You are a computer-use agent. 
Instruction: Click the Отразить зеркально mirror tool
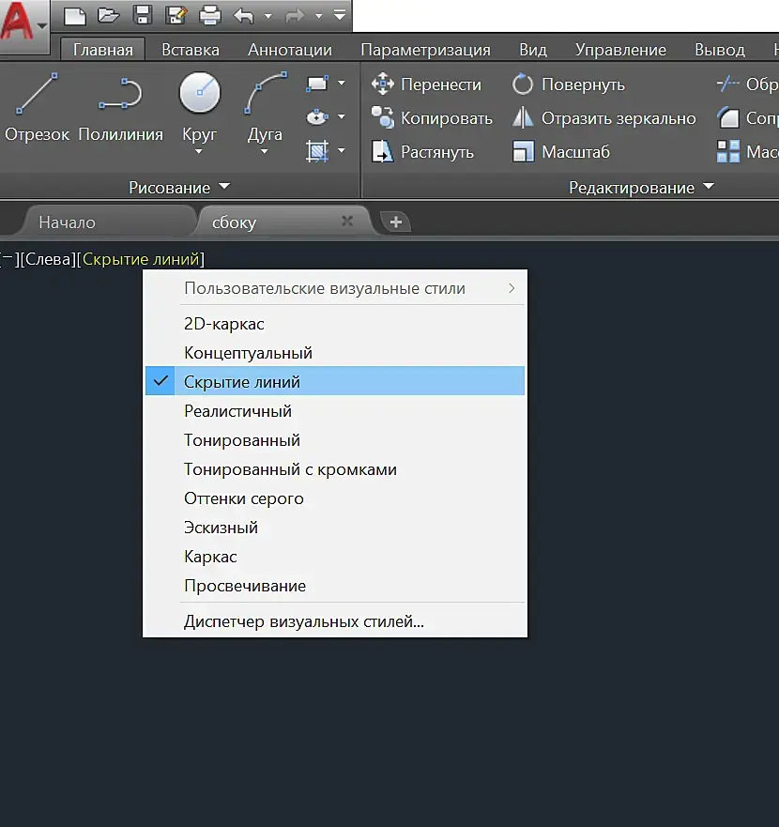603,118
